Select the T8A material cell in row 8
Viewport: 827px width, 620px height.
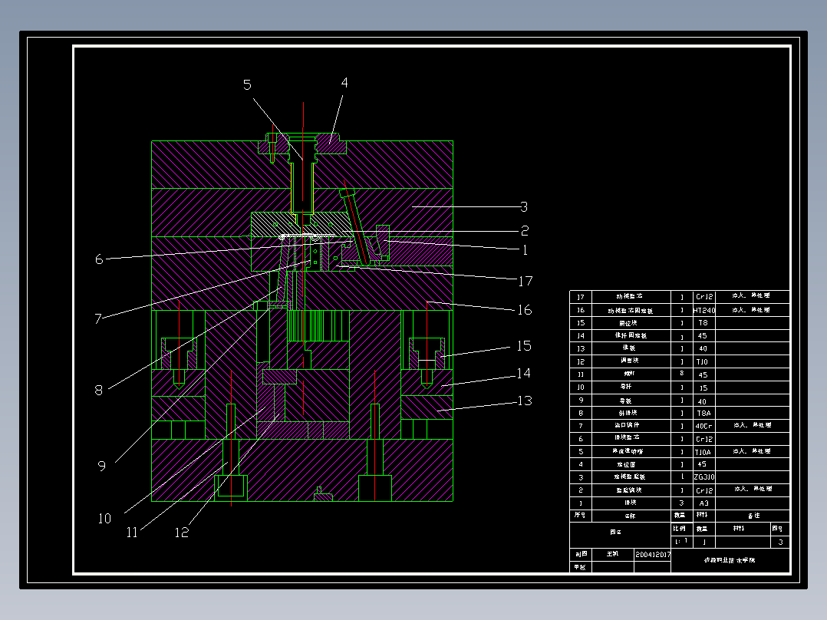[704, 413]
